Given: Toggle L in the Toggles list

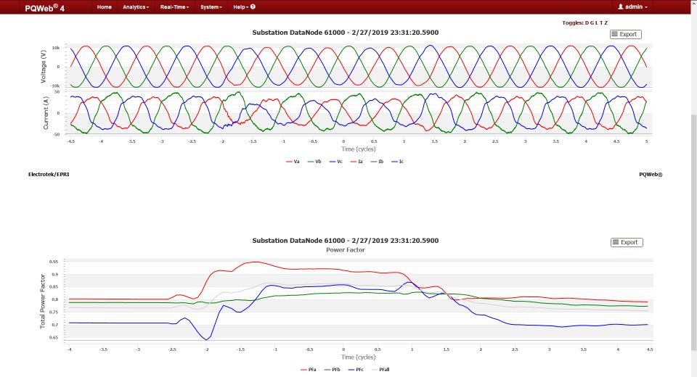Looking at the screenshot, I should (x=597, y=23).
